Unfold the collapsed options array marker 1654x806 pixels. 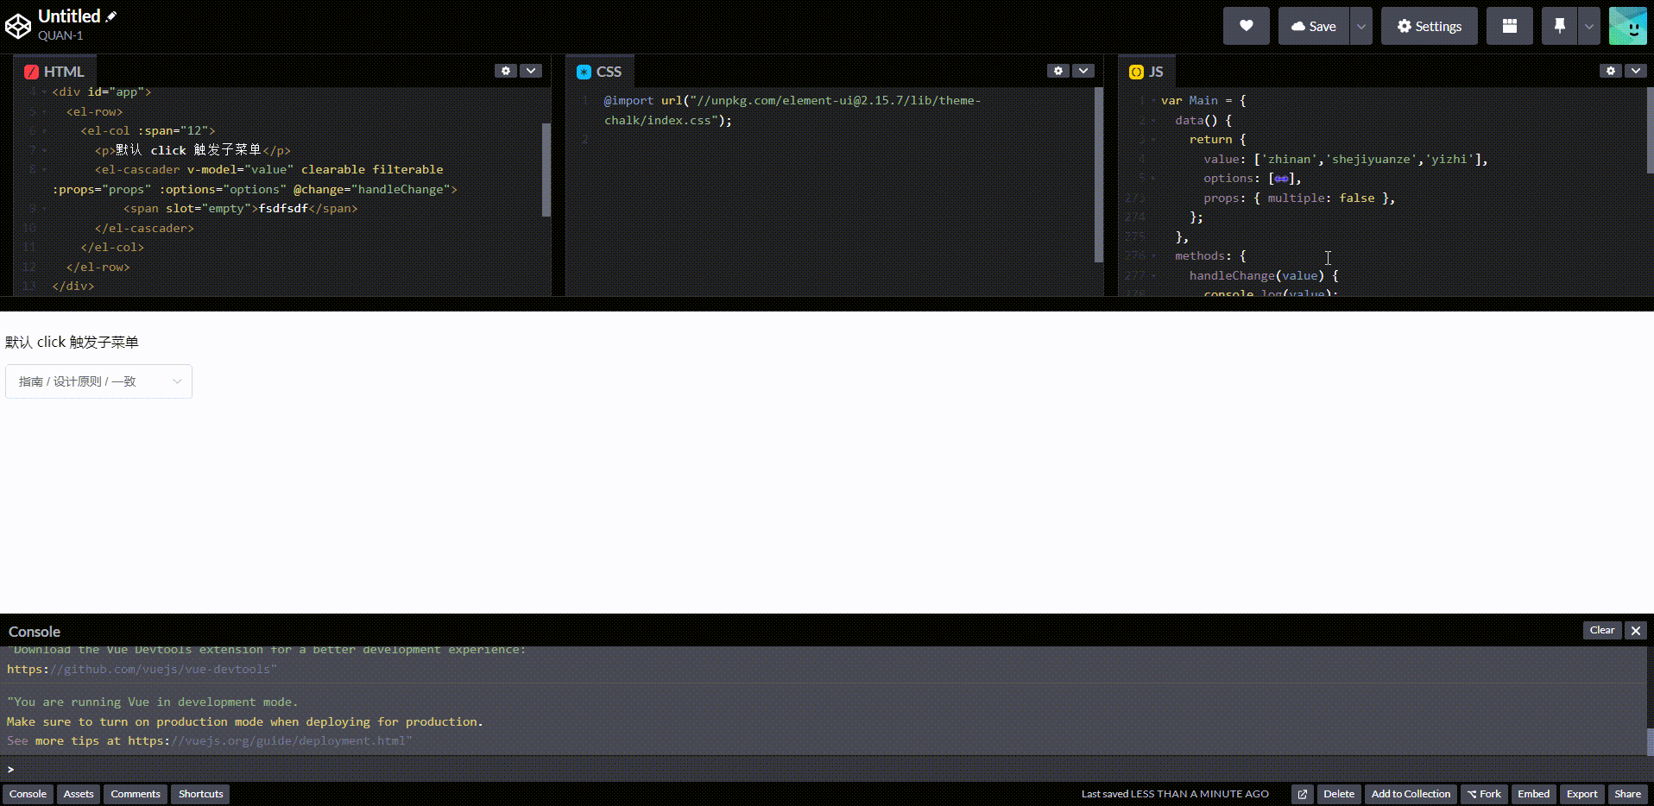coord(1282,179)
